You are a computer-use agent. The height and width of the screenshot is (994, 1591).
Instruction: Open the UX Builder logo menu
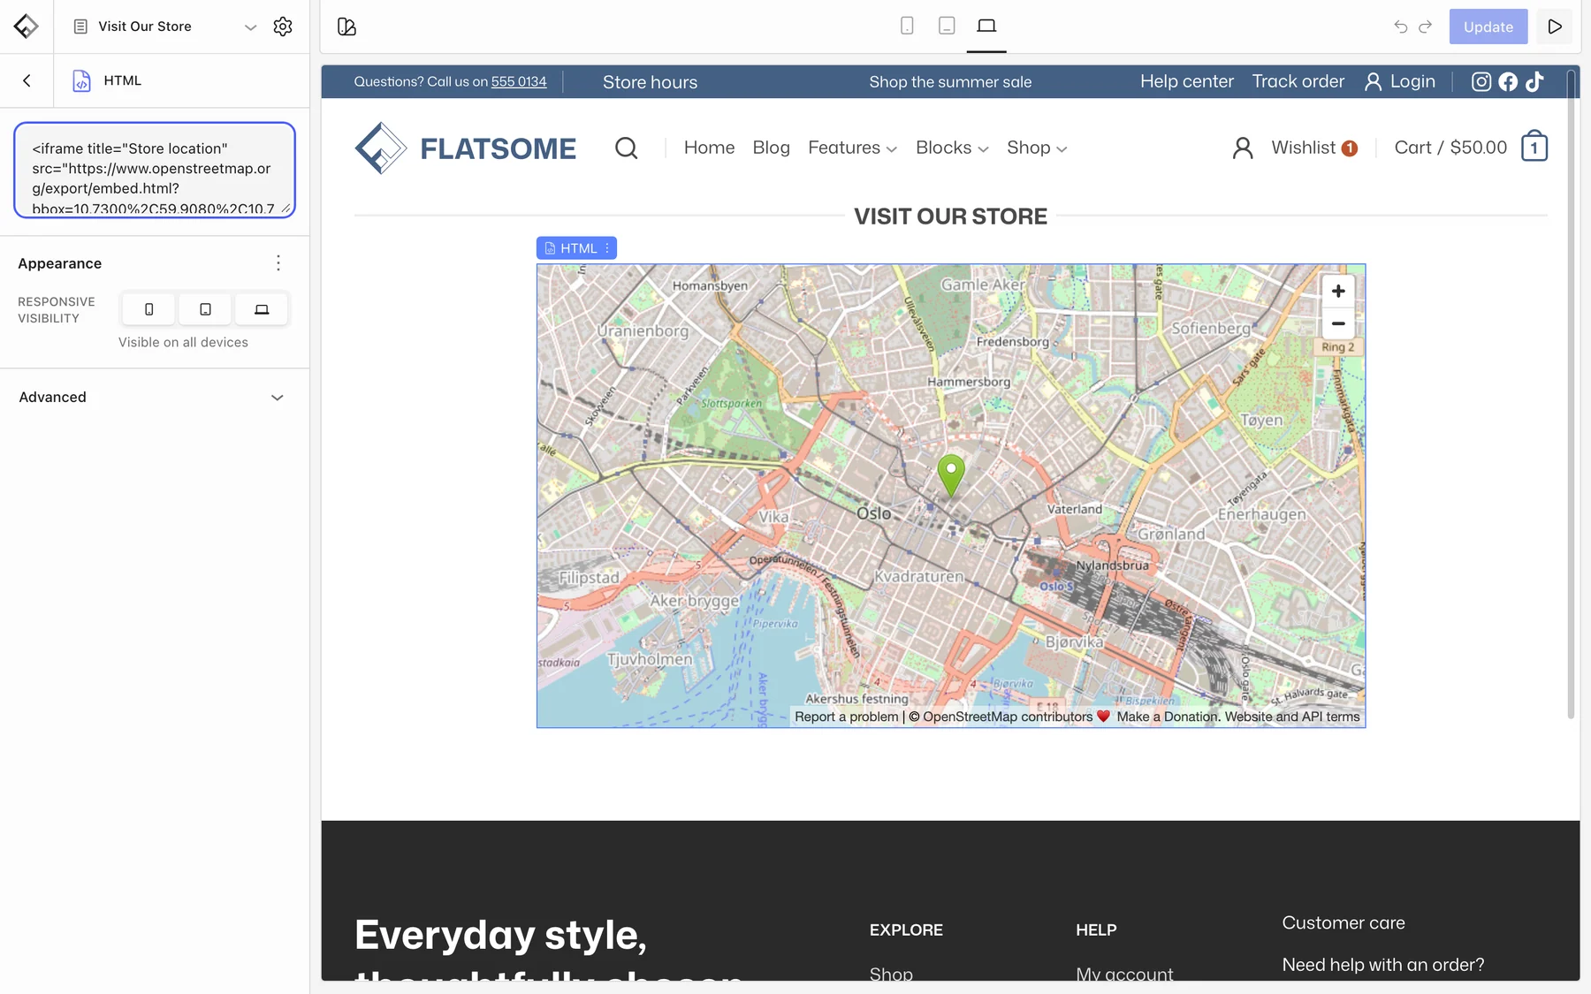point(27,27)
